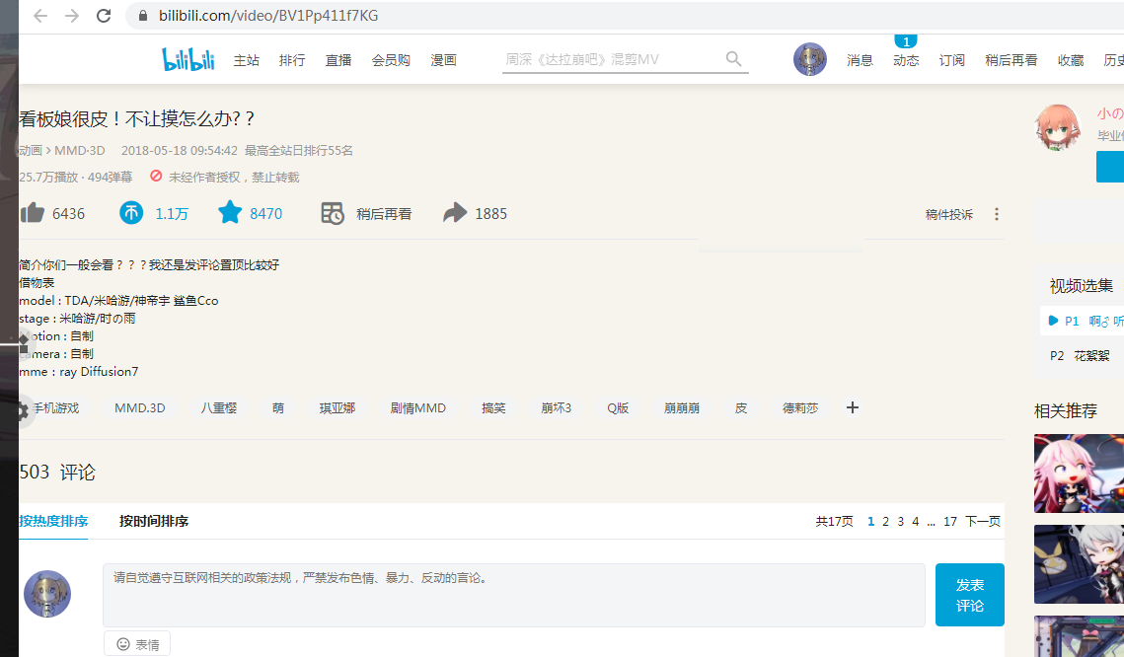Screen dimensions: 1124x657
Task: Open the search with the magnifier icon
Action: 733,58
